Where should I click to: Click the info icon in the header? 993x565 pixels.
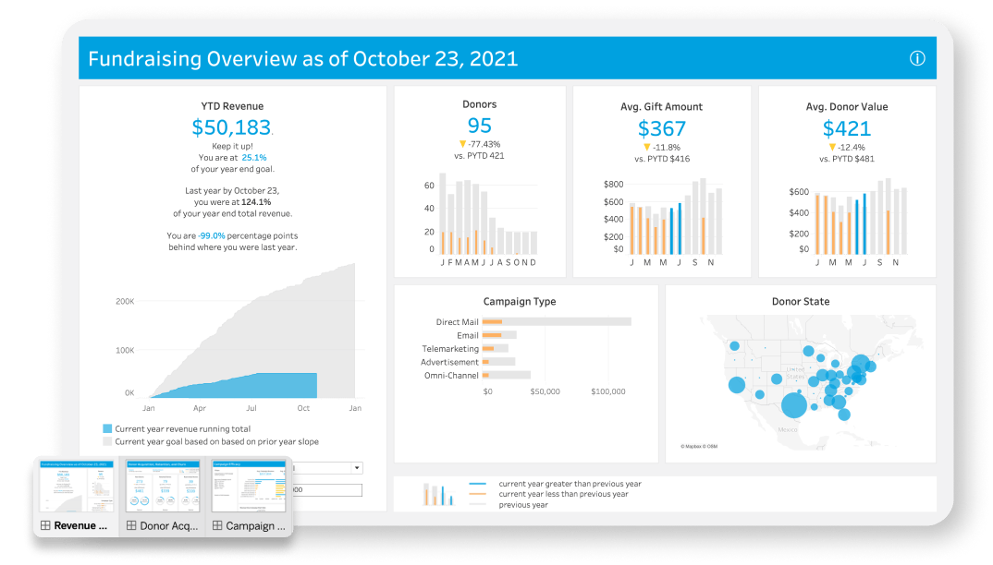pos(917,58)
